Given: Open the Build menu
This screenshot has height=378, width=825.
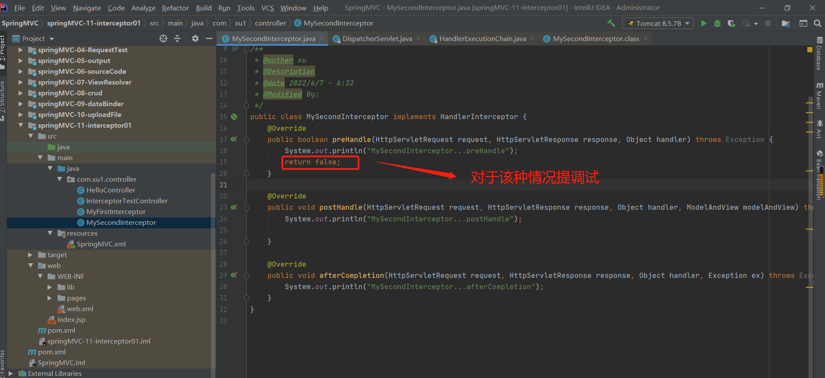Looking at the screenshot, I should pos(204,8).
